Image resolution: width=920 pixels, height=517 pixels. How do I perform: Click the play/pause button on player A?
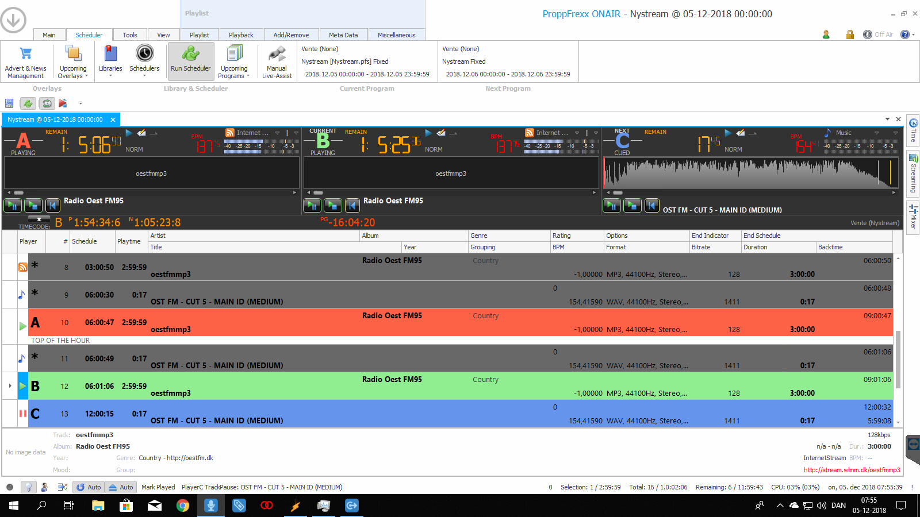point(13,205)
